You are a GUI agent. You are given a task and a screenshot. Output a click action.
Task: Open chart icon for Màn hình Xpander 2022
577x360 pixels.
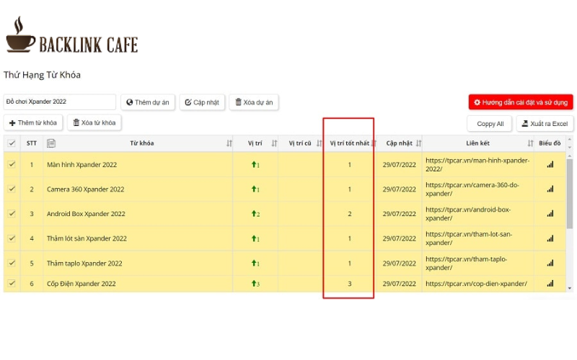point(550,165)
